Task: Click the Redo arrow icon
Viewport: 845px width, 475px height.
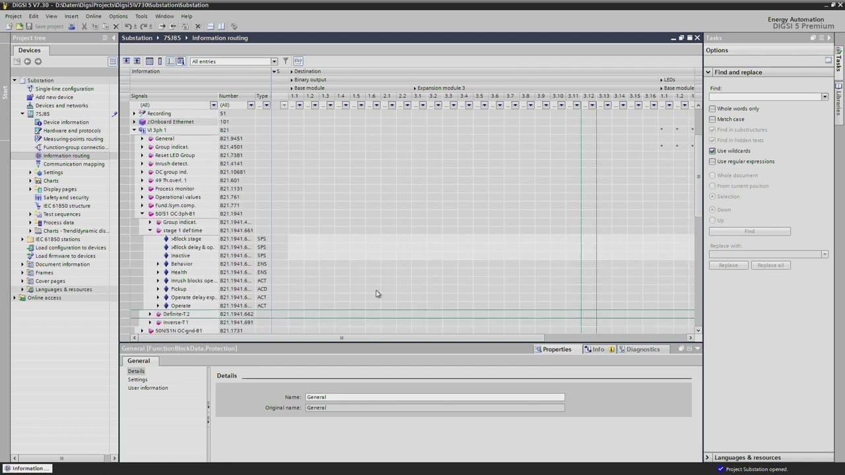Action: tap(144, 26)
